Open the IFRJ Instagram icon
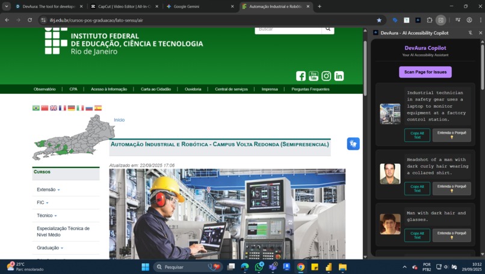The width and height of the screenshot is (485, 274). tap(326, 76)
